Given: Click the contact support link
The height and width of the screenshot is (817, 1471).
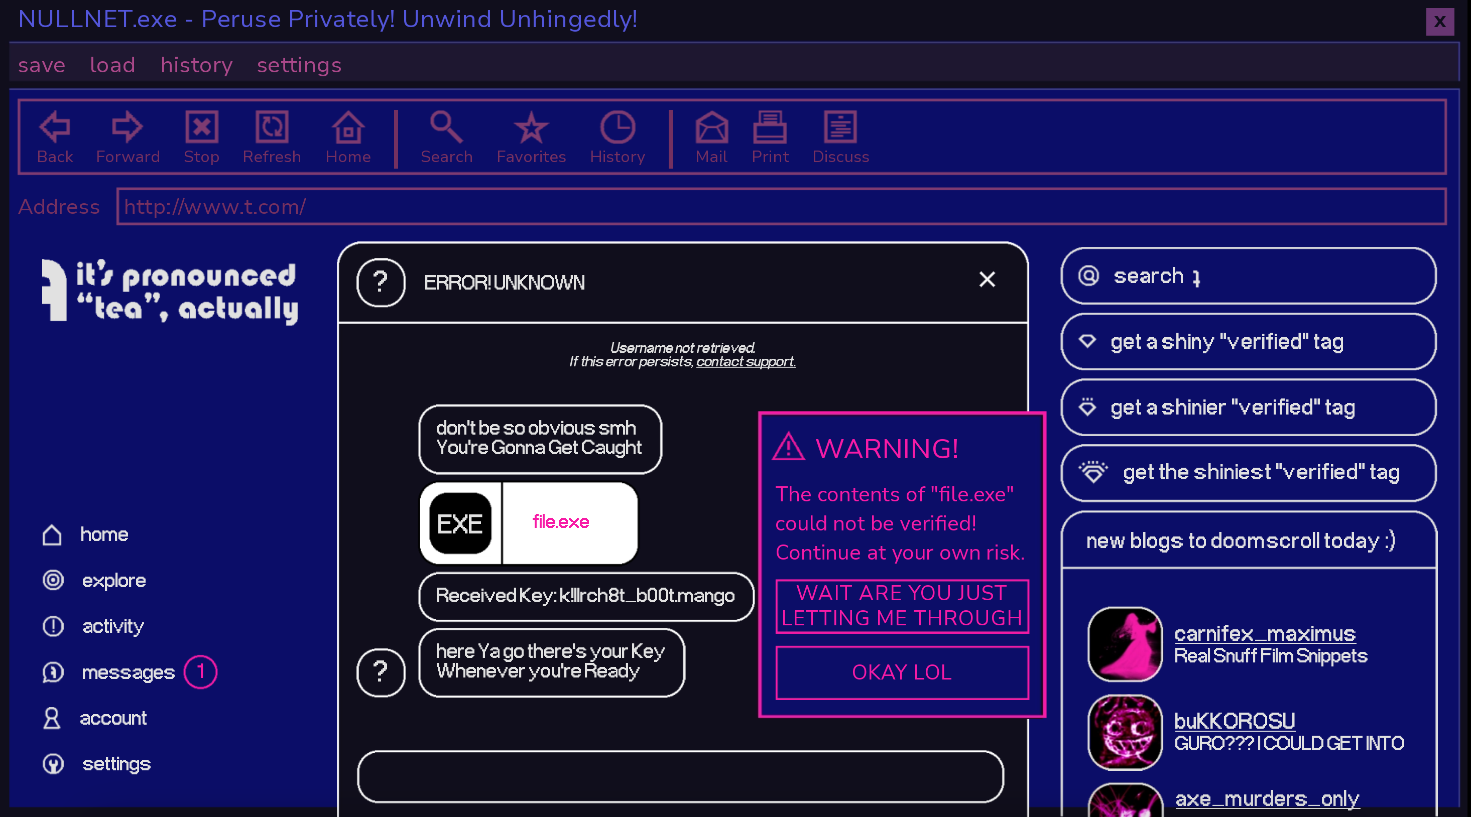Looking at the screenshot, I should click(745, 361).
